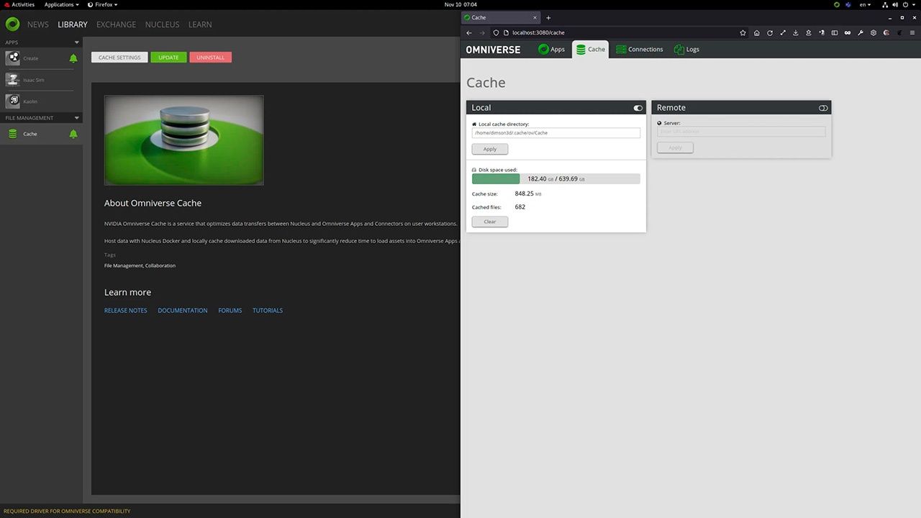This screenshot has height=518, width=921.
Task: Switch to the Connections tab
Action: [639, 50]
